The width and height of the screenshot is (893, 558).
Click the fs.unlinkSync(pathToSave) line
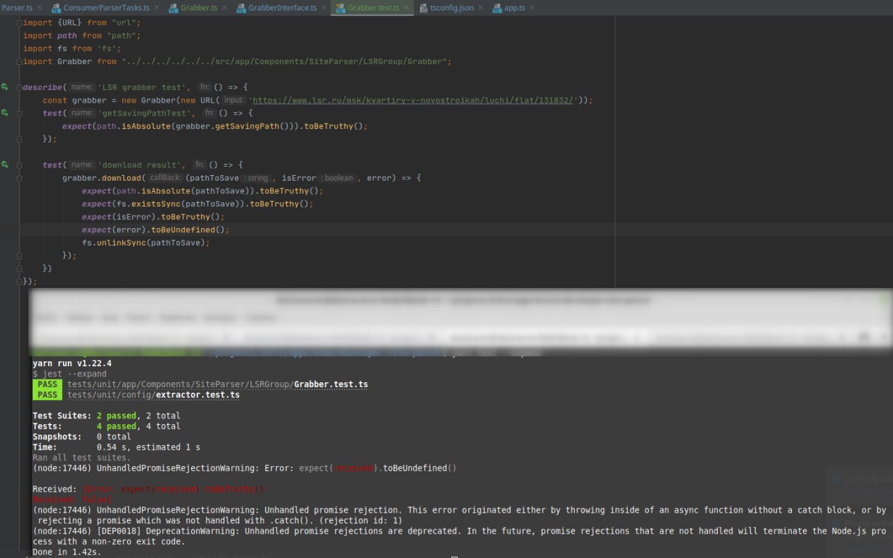coord(146,243)
